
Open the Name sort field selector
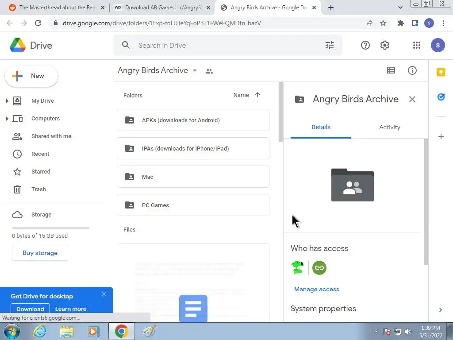point(241,95)
